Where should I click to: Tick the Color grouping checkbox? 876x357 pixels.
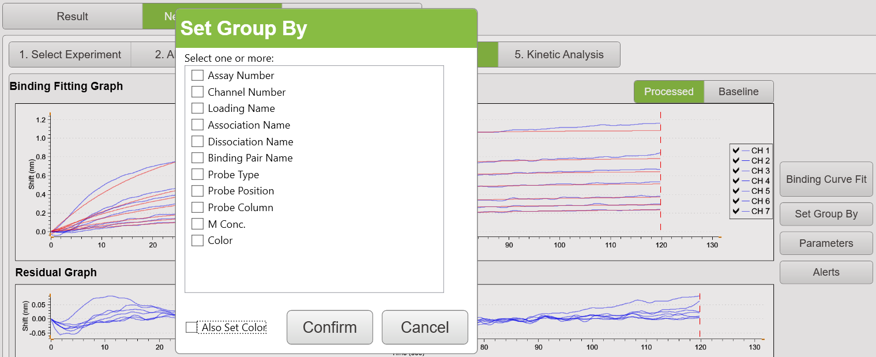197,240
